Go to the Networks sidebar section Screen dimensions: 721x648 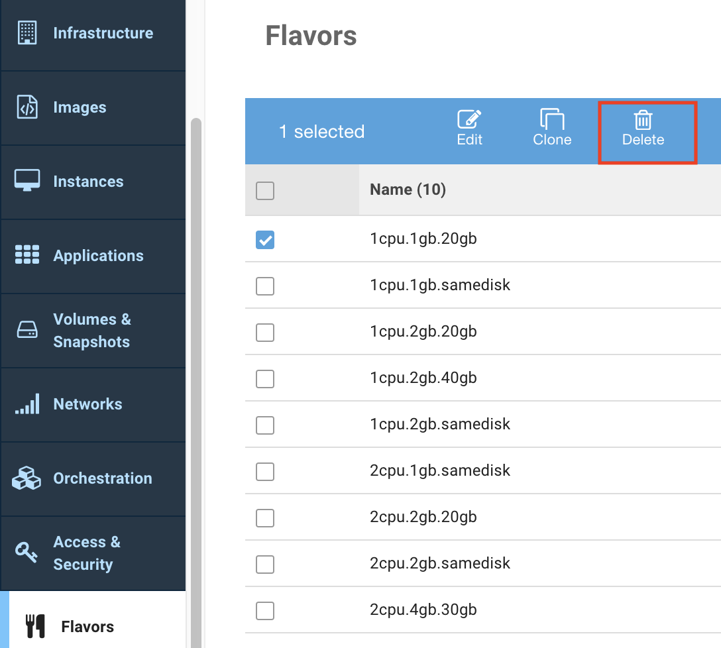pyautogui.click(x=87, y=404)
